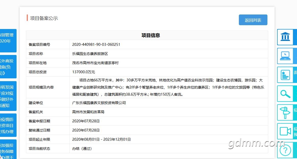297x159 pixels.
Task: Select the 备案申报日期 value 2020年07月28日
Action: coord(86,121)
